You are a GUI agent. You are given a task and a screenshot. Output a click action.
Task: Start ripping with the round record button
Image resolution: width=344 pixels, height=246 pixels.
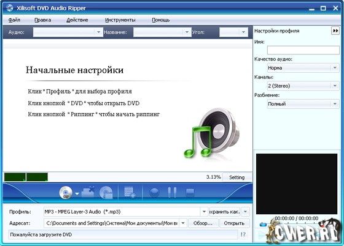point(154,193)
